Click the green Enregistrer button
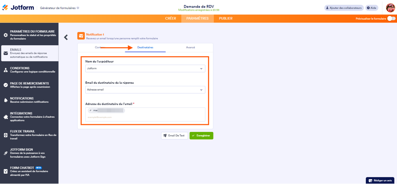Viewport: 397px width, 184px height. coord(201,136)
